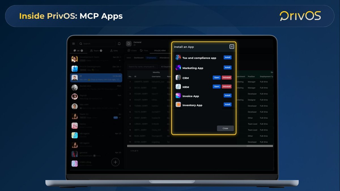
Task: Install the Marketing App
Action: (x=228, y=68)
